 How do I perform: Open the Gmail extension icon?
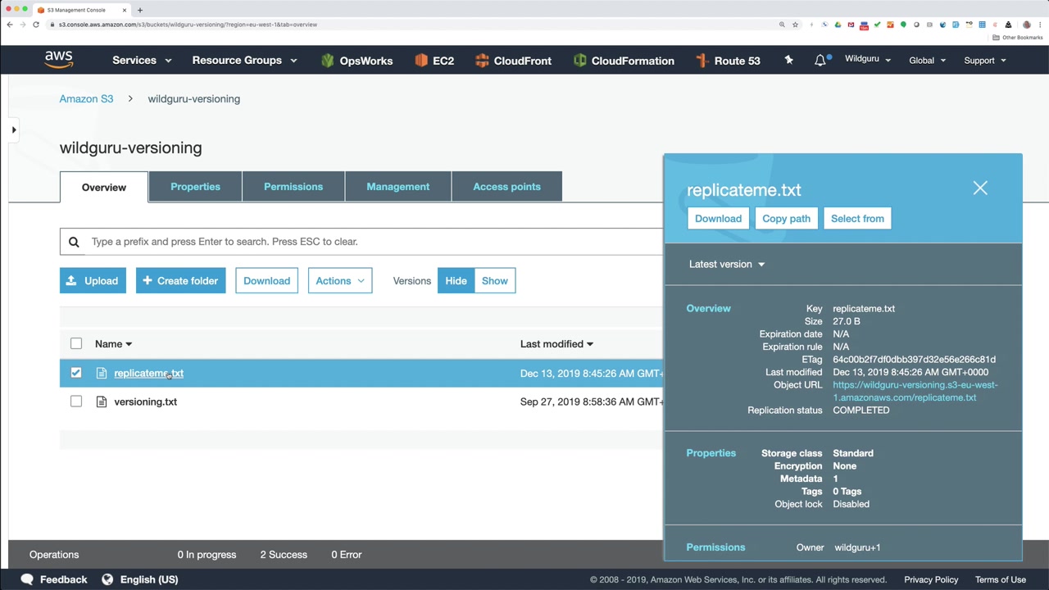tap(851, 25)
